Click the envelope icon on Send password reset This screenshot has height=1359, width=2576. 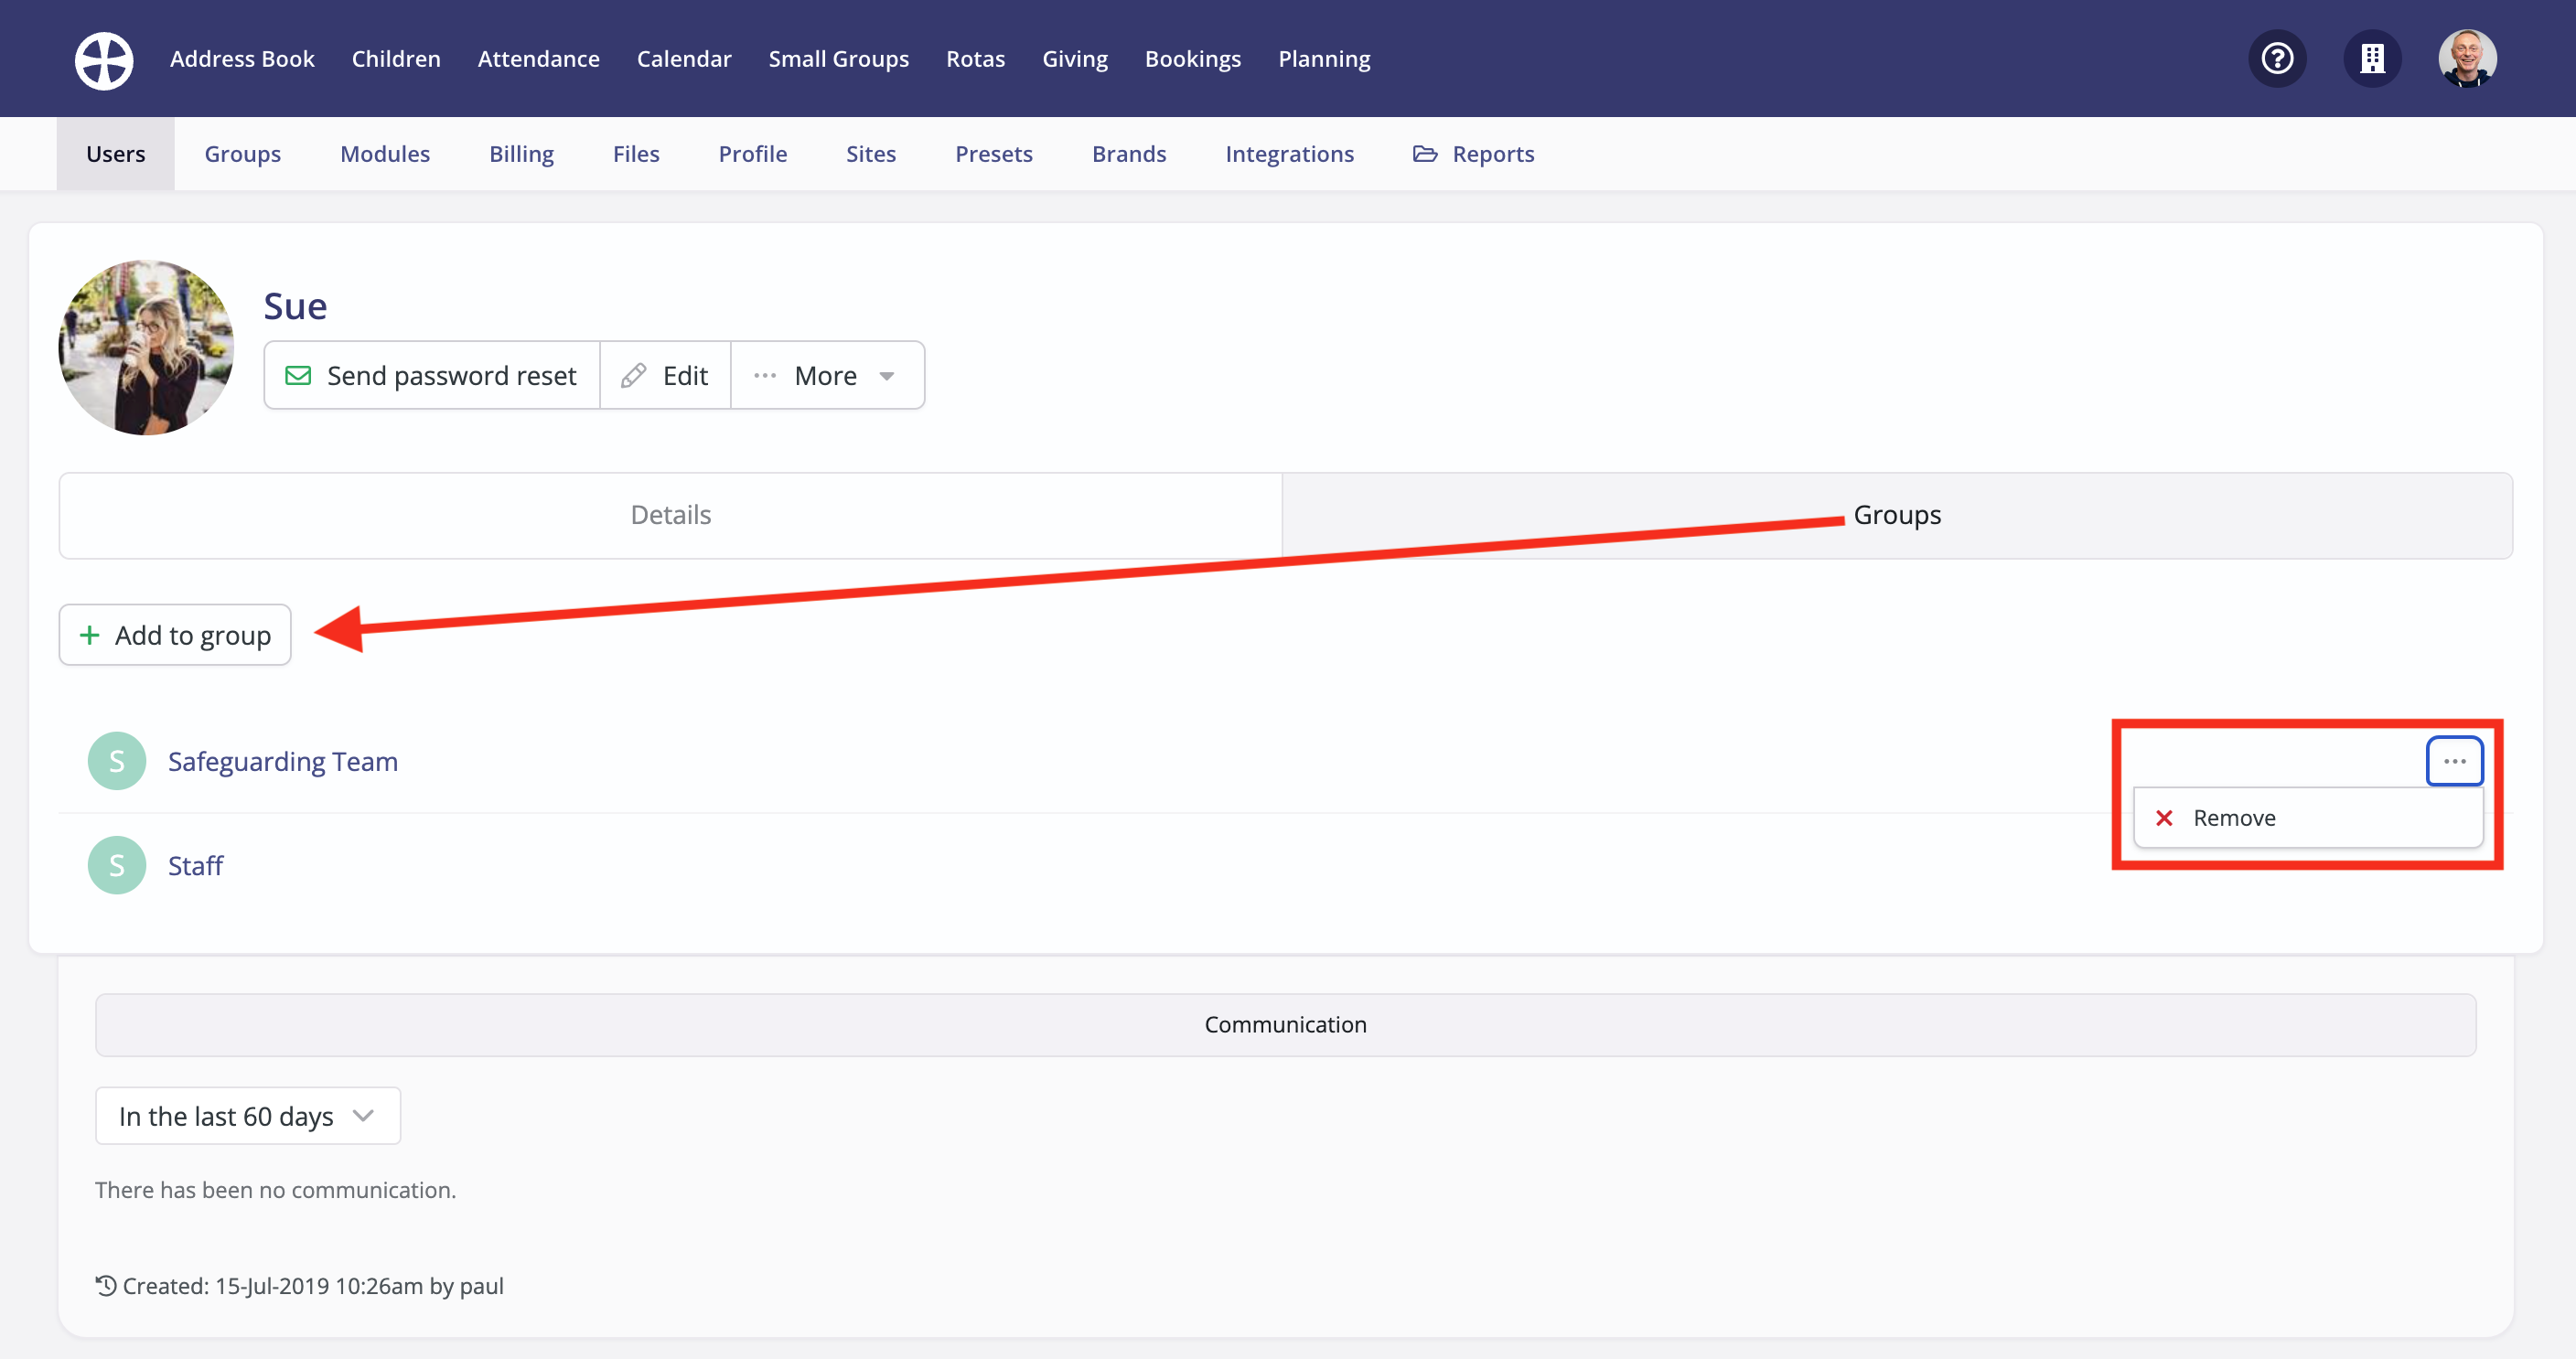click(298, 375)
